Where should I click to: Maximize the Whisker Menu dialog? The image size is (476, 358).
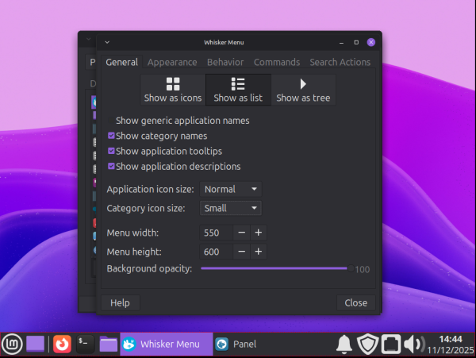click(356, 43)
